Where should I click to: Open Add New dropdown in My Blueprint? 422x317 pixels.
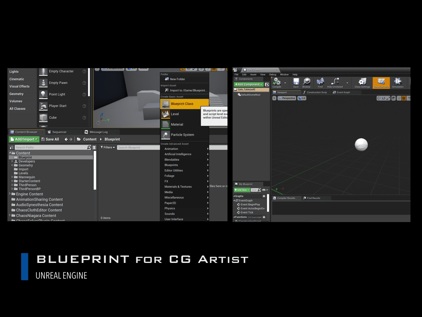[242, 190]
